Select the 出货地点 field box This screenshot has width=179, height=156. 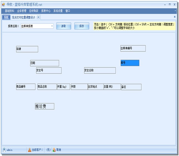[x=96, y=87]
